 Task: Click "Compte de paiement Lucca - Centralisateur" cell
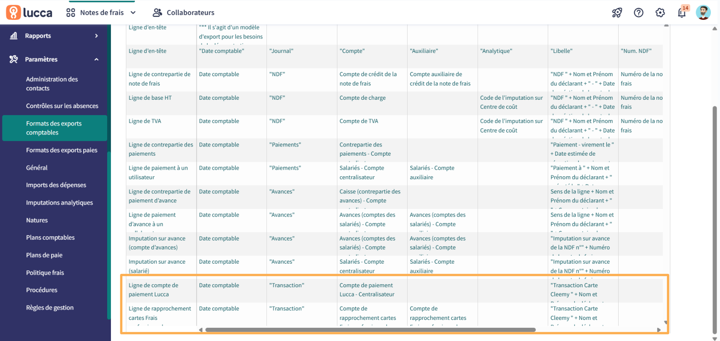tap(372, 290)
